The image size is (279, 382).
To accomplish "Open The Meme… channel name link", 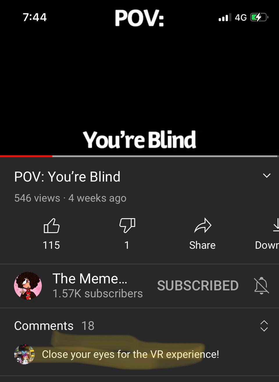I will point(90,278).
